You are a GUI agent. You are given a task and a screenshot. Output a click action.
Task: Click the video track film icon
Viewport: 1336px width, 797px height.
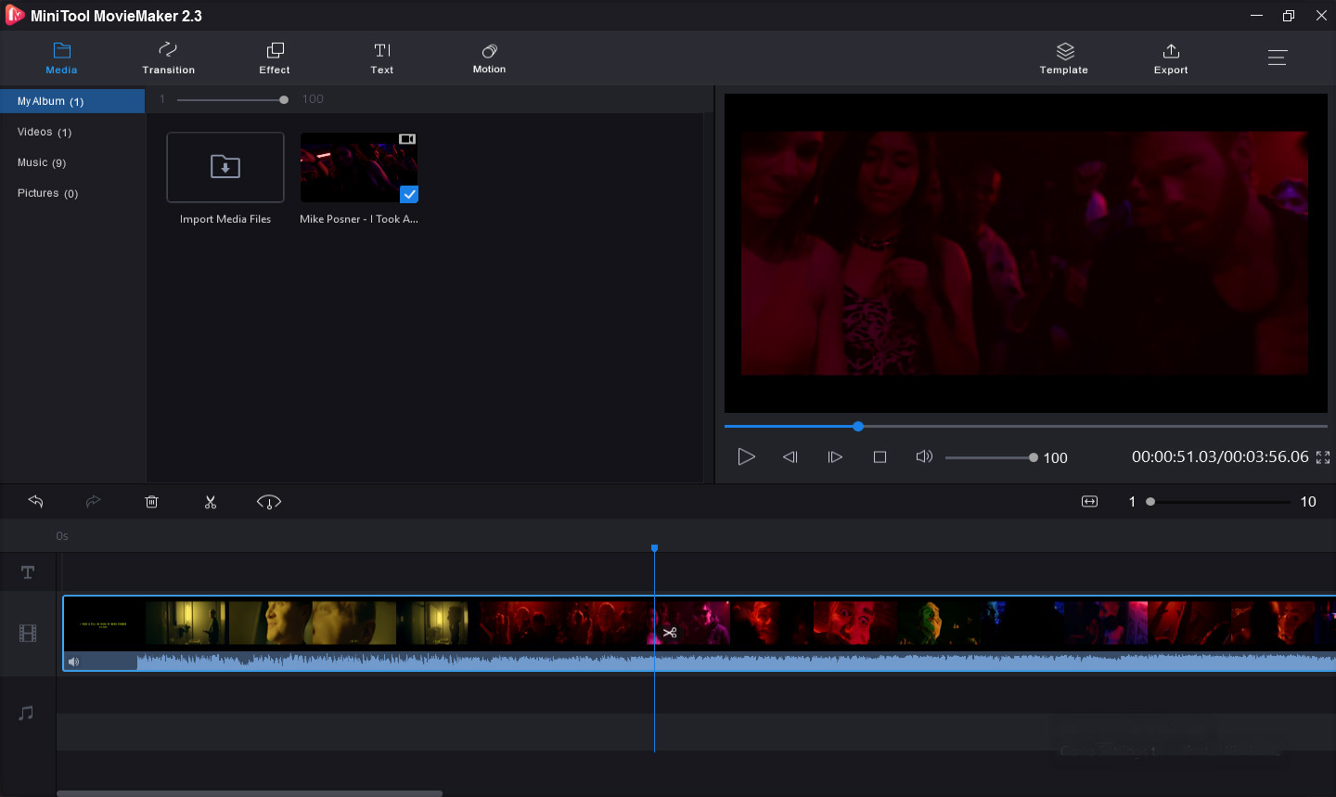pyautogui.click(x=28, y=634)
